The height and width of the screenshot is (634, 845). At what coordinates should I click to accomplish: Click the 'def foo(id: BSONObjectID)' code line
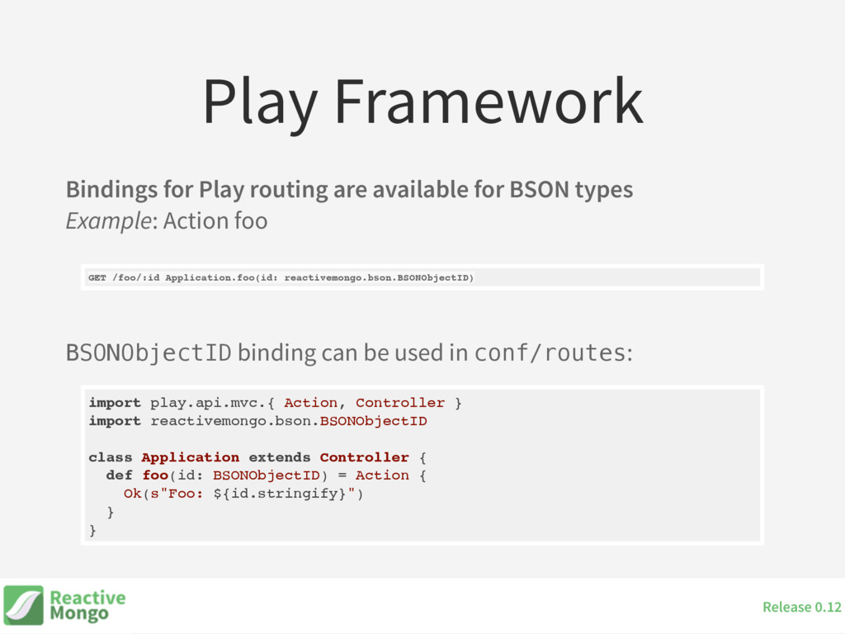tap(267, 475)
